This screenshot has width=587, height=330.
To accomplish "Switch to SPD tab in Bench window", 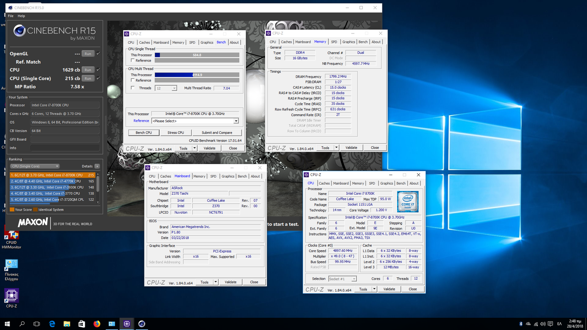I will pos(192,42).
